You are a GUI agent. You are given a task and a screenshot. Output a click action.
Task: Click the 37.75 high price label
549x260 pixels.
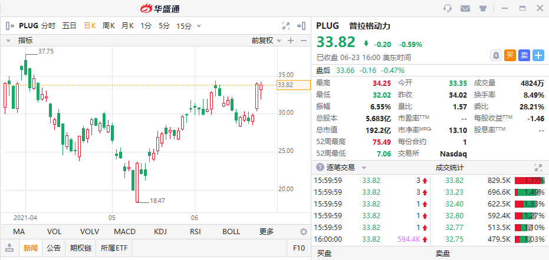(x=46, y=51)
